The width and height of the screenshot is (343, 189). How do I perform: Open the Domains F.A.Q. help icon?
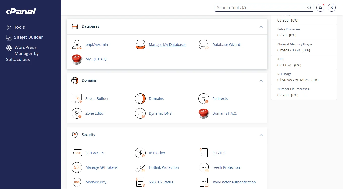click(203, 113)
